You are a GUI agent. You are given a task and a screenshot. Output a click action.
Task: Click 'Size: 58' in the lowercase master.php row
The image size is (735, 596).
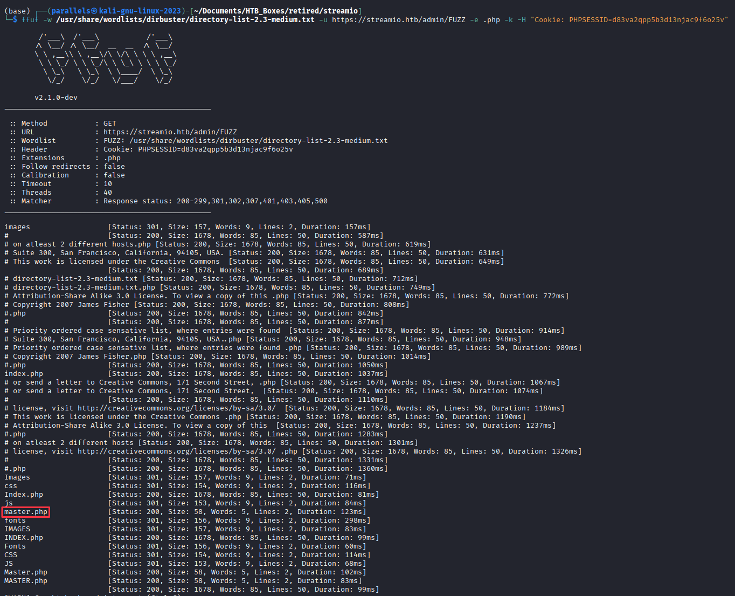[185, 512]
